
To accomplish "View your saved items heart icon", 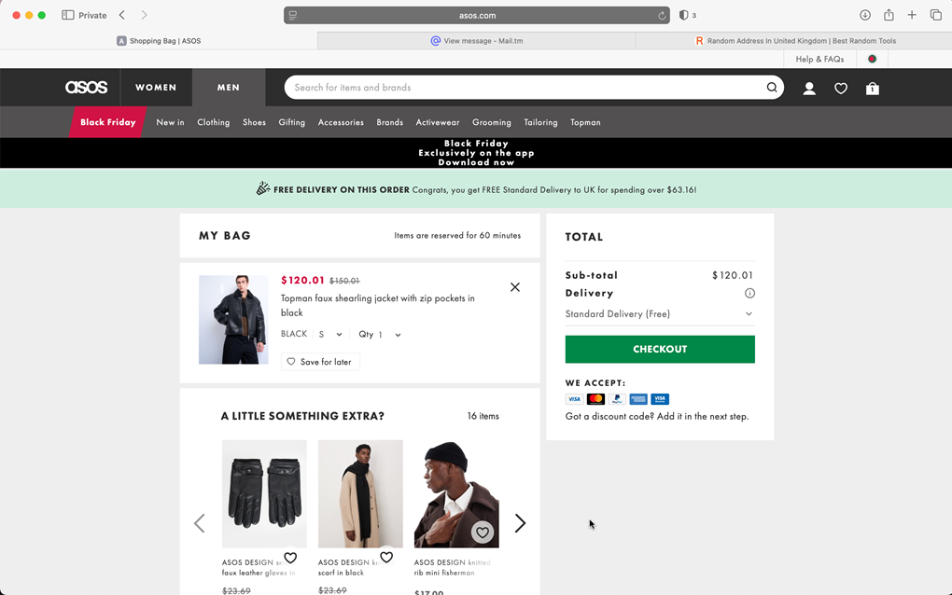I will point(841,88).
